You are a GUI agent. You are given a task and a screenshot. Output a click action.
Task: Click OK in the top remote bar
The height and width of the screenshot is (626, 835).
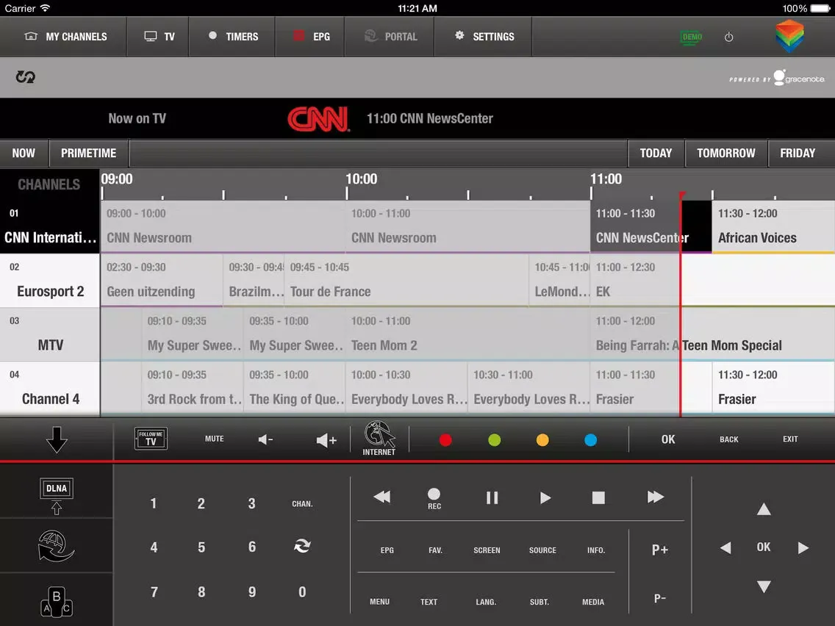coord(668,439)
